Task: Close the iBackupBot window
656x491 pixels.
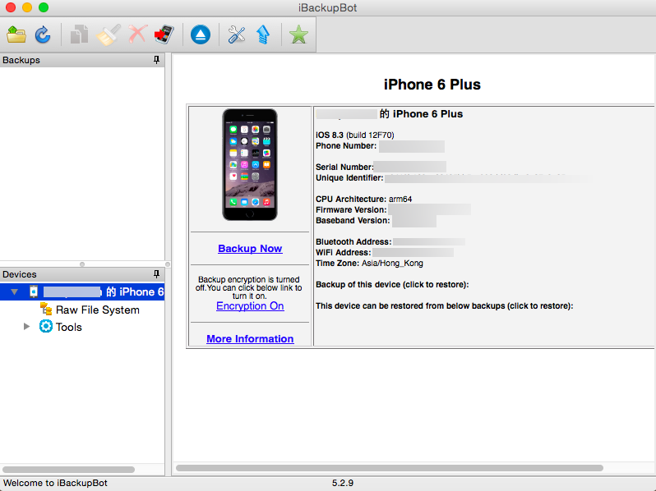Action: coord(11,7)
